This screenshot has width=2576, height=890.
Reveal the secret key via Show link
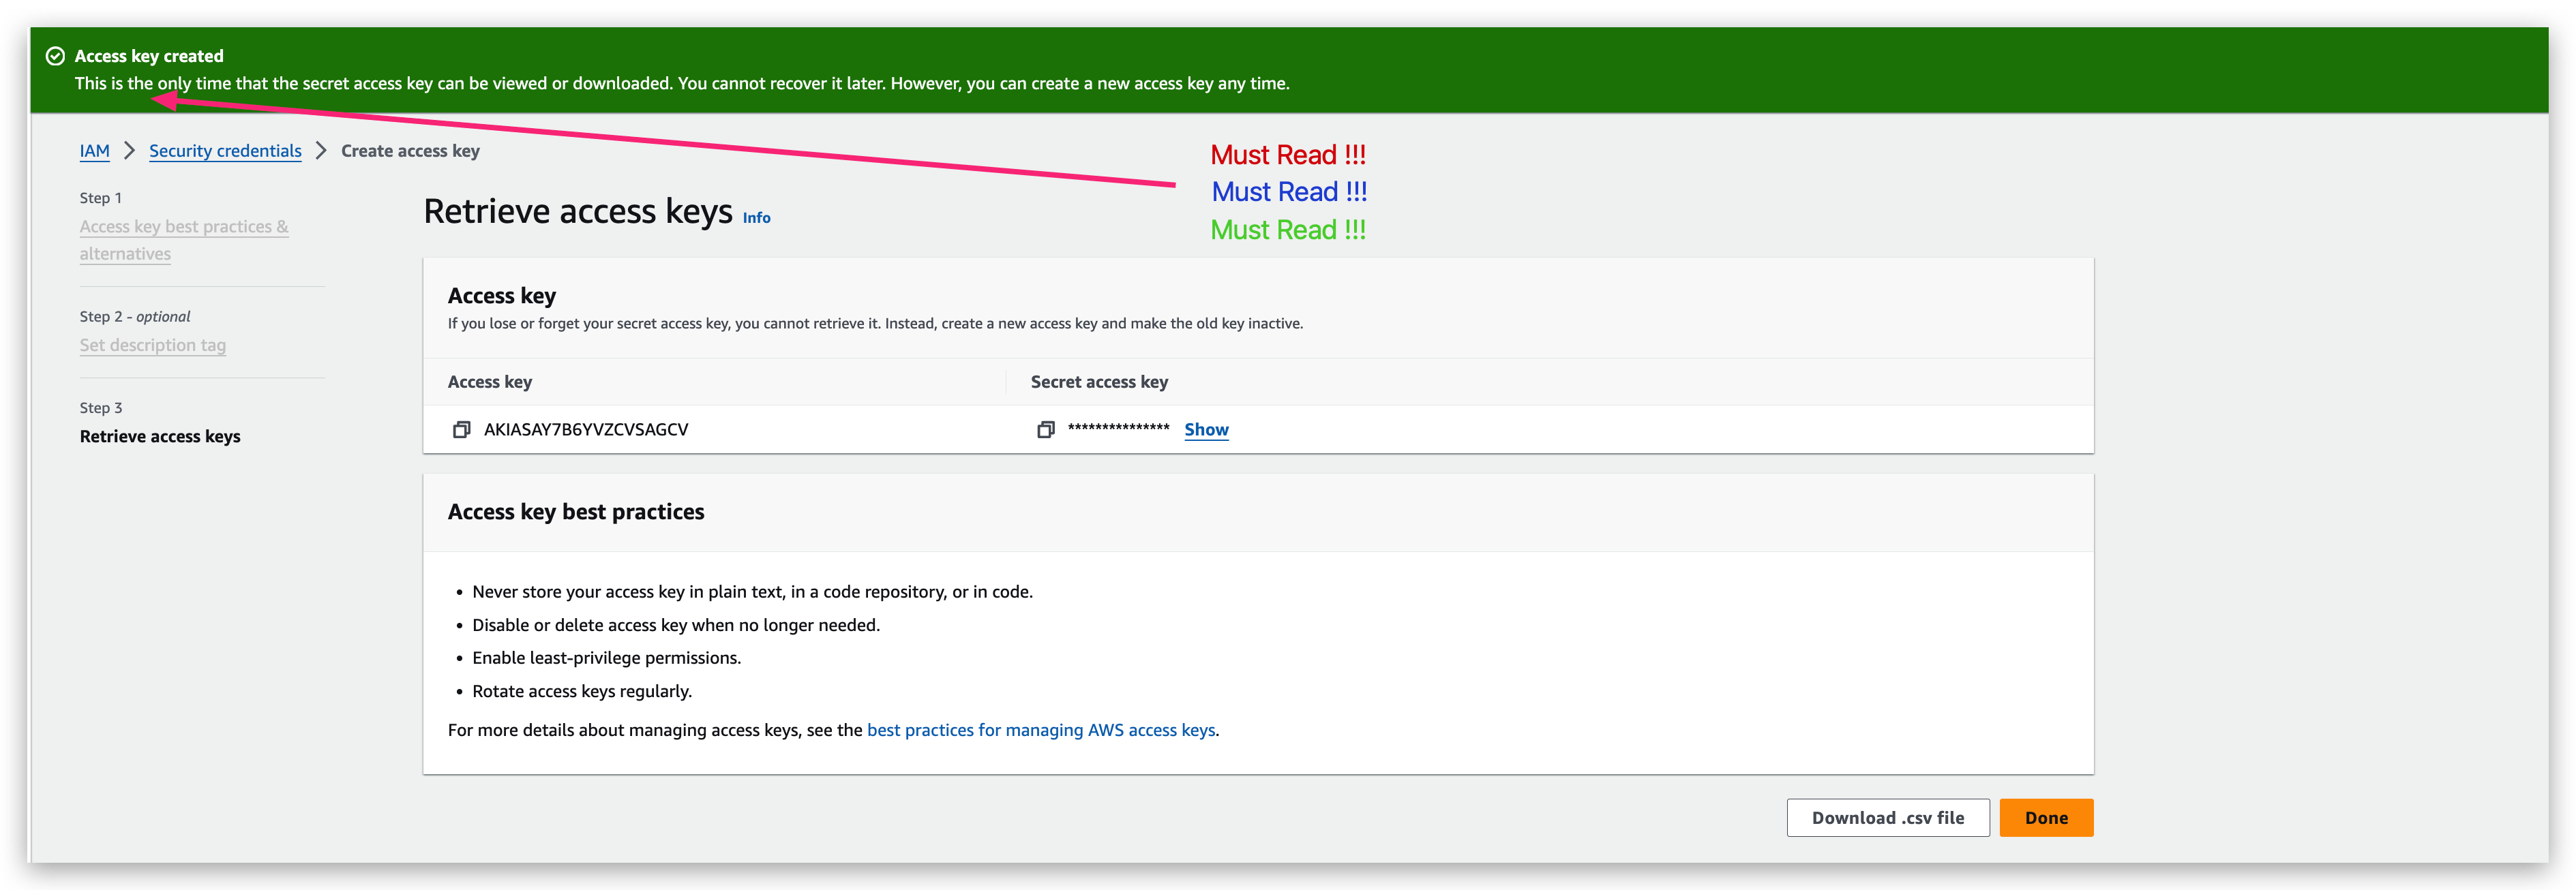1206,429
